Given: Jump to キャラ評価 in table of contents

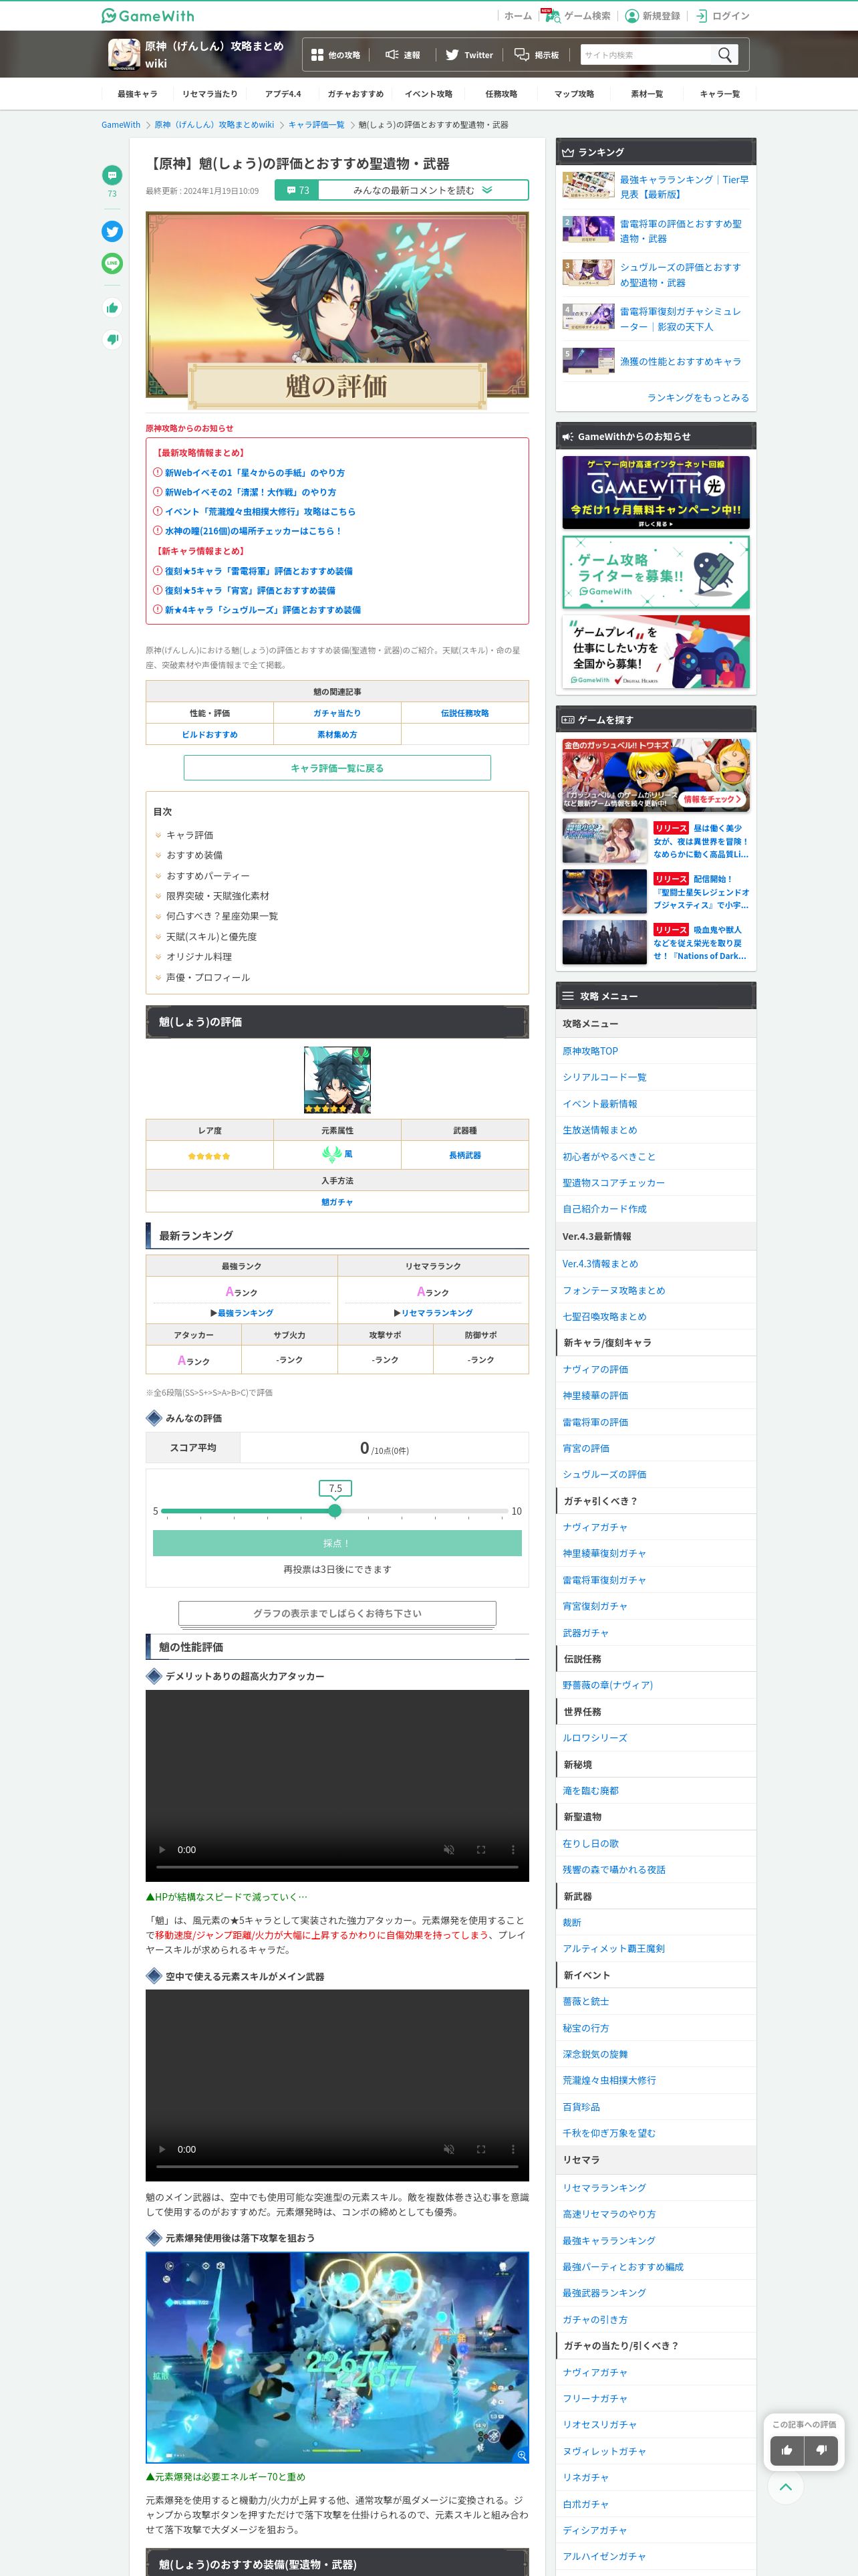Looking at the screenshot, I should click(189, 835).
